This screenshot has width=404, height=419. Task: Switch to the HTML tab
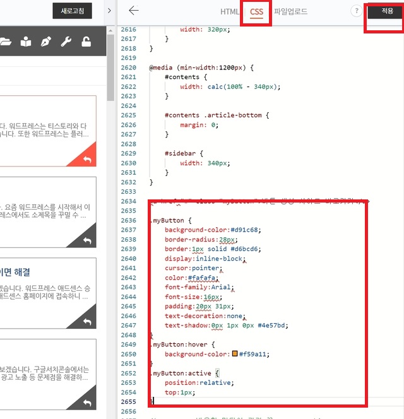coord(229,12)
